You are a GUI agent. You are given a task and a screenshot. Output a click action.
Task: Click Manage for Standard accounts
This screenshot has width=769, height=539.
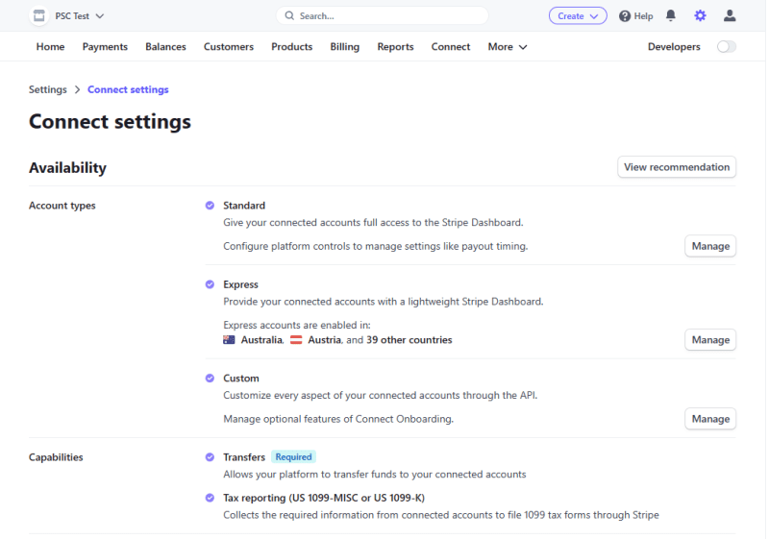[710, 246]
